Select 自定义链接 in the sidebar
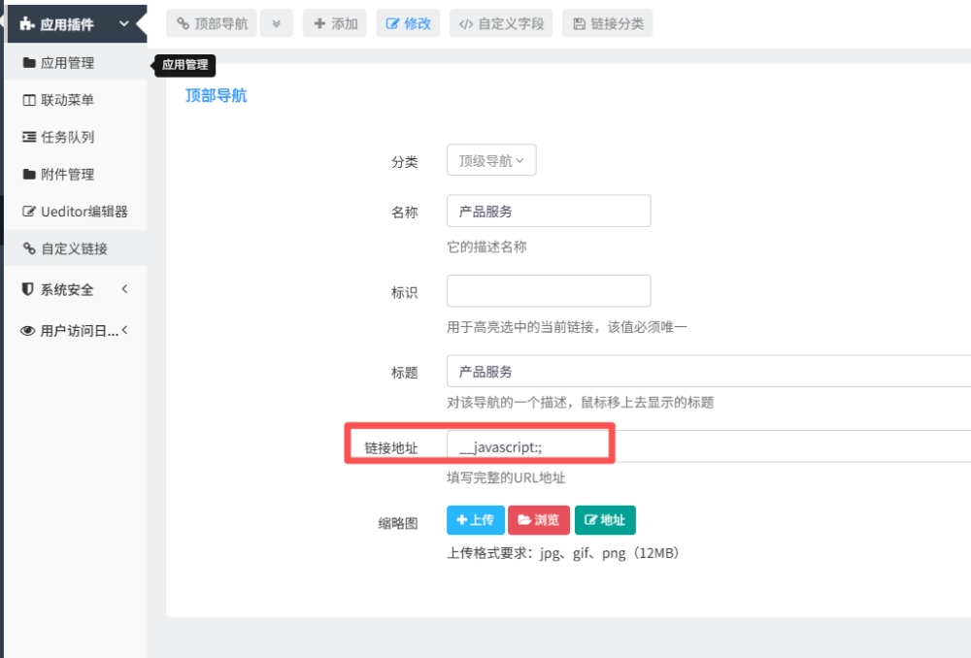971x658 pixels. click(x=76, y=248)
